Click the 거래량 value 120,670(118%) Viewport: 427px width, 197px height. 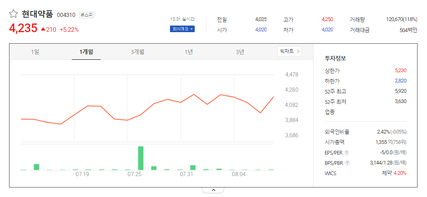[401, 19]
